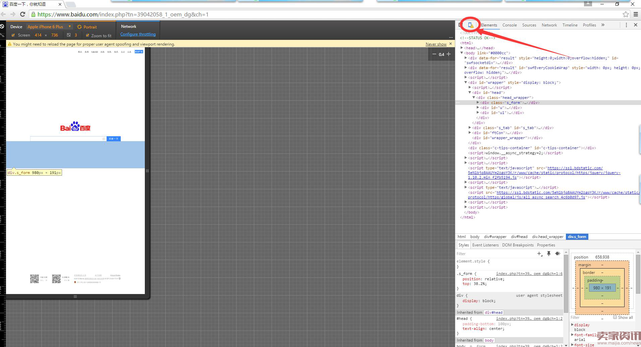Click the animations diamond icon in Styles
The image size is (641, 347).
[x=558, y=254]
